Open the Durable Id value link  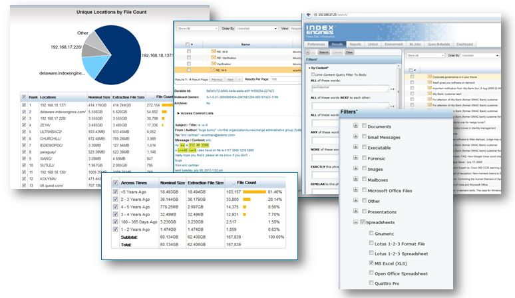tap(240, 91)
